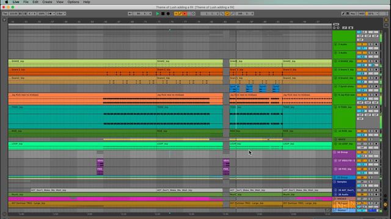Start playback with the green Play button
This screenshot has height=219, width=391.
tap(158, 13)
